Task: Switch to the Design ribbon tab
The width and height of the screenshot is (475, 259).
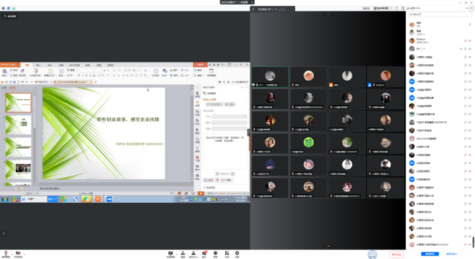Action: point(49,65)
